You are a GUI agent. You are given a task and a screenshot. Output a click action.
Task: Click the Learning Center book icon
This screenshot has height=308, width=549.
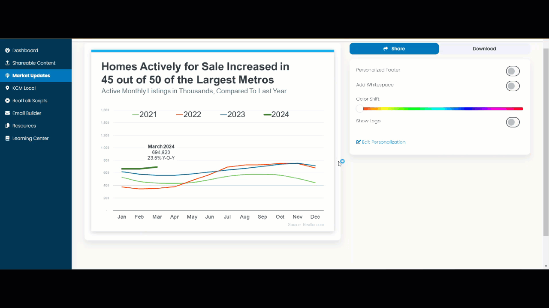pyautogui.click(x=7, y=139)
